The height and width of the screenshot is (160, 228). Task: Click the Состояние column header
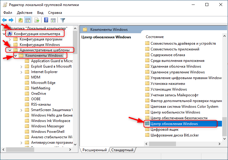point(155,37)
